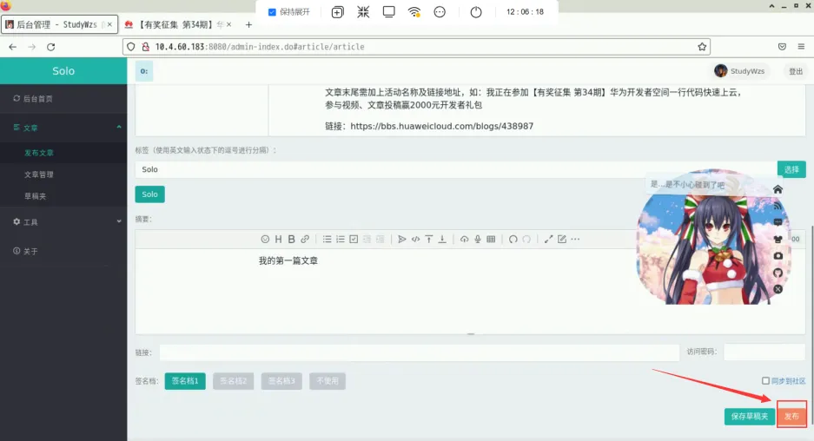Open more options ellipsis in editor toolbar
The image size is (814, 441).
point(575,240)
